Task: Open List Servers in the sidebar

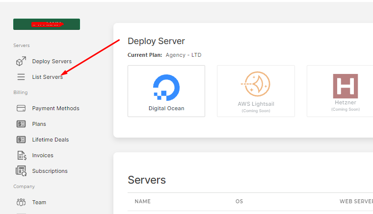Action: pyautogui.click(x=47, y=77)
